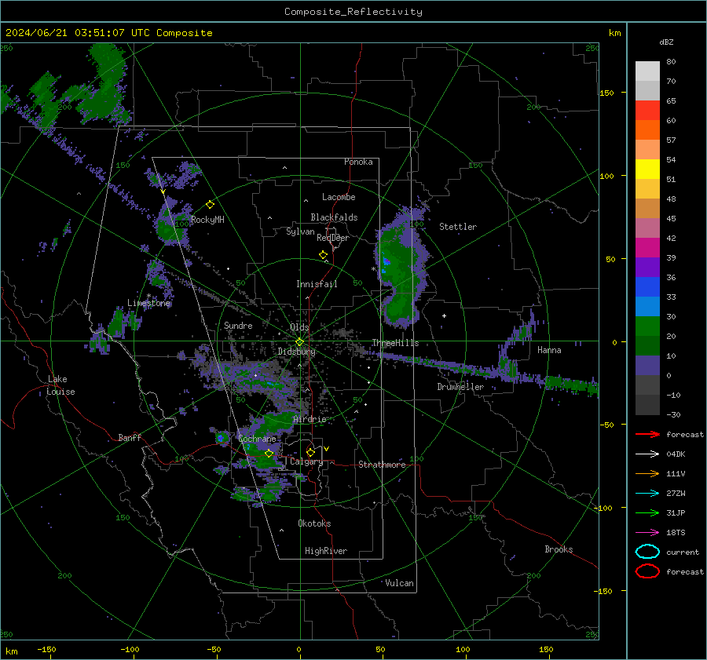The height and width of the screenshot is (660, 707).
Task: Click the '2024/06/21 03:51:07 UTC Composite' timestamp
Action: coord(108,33)
